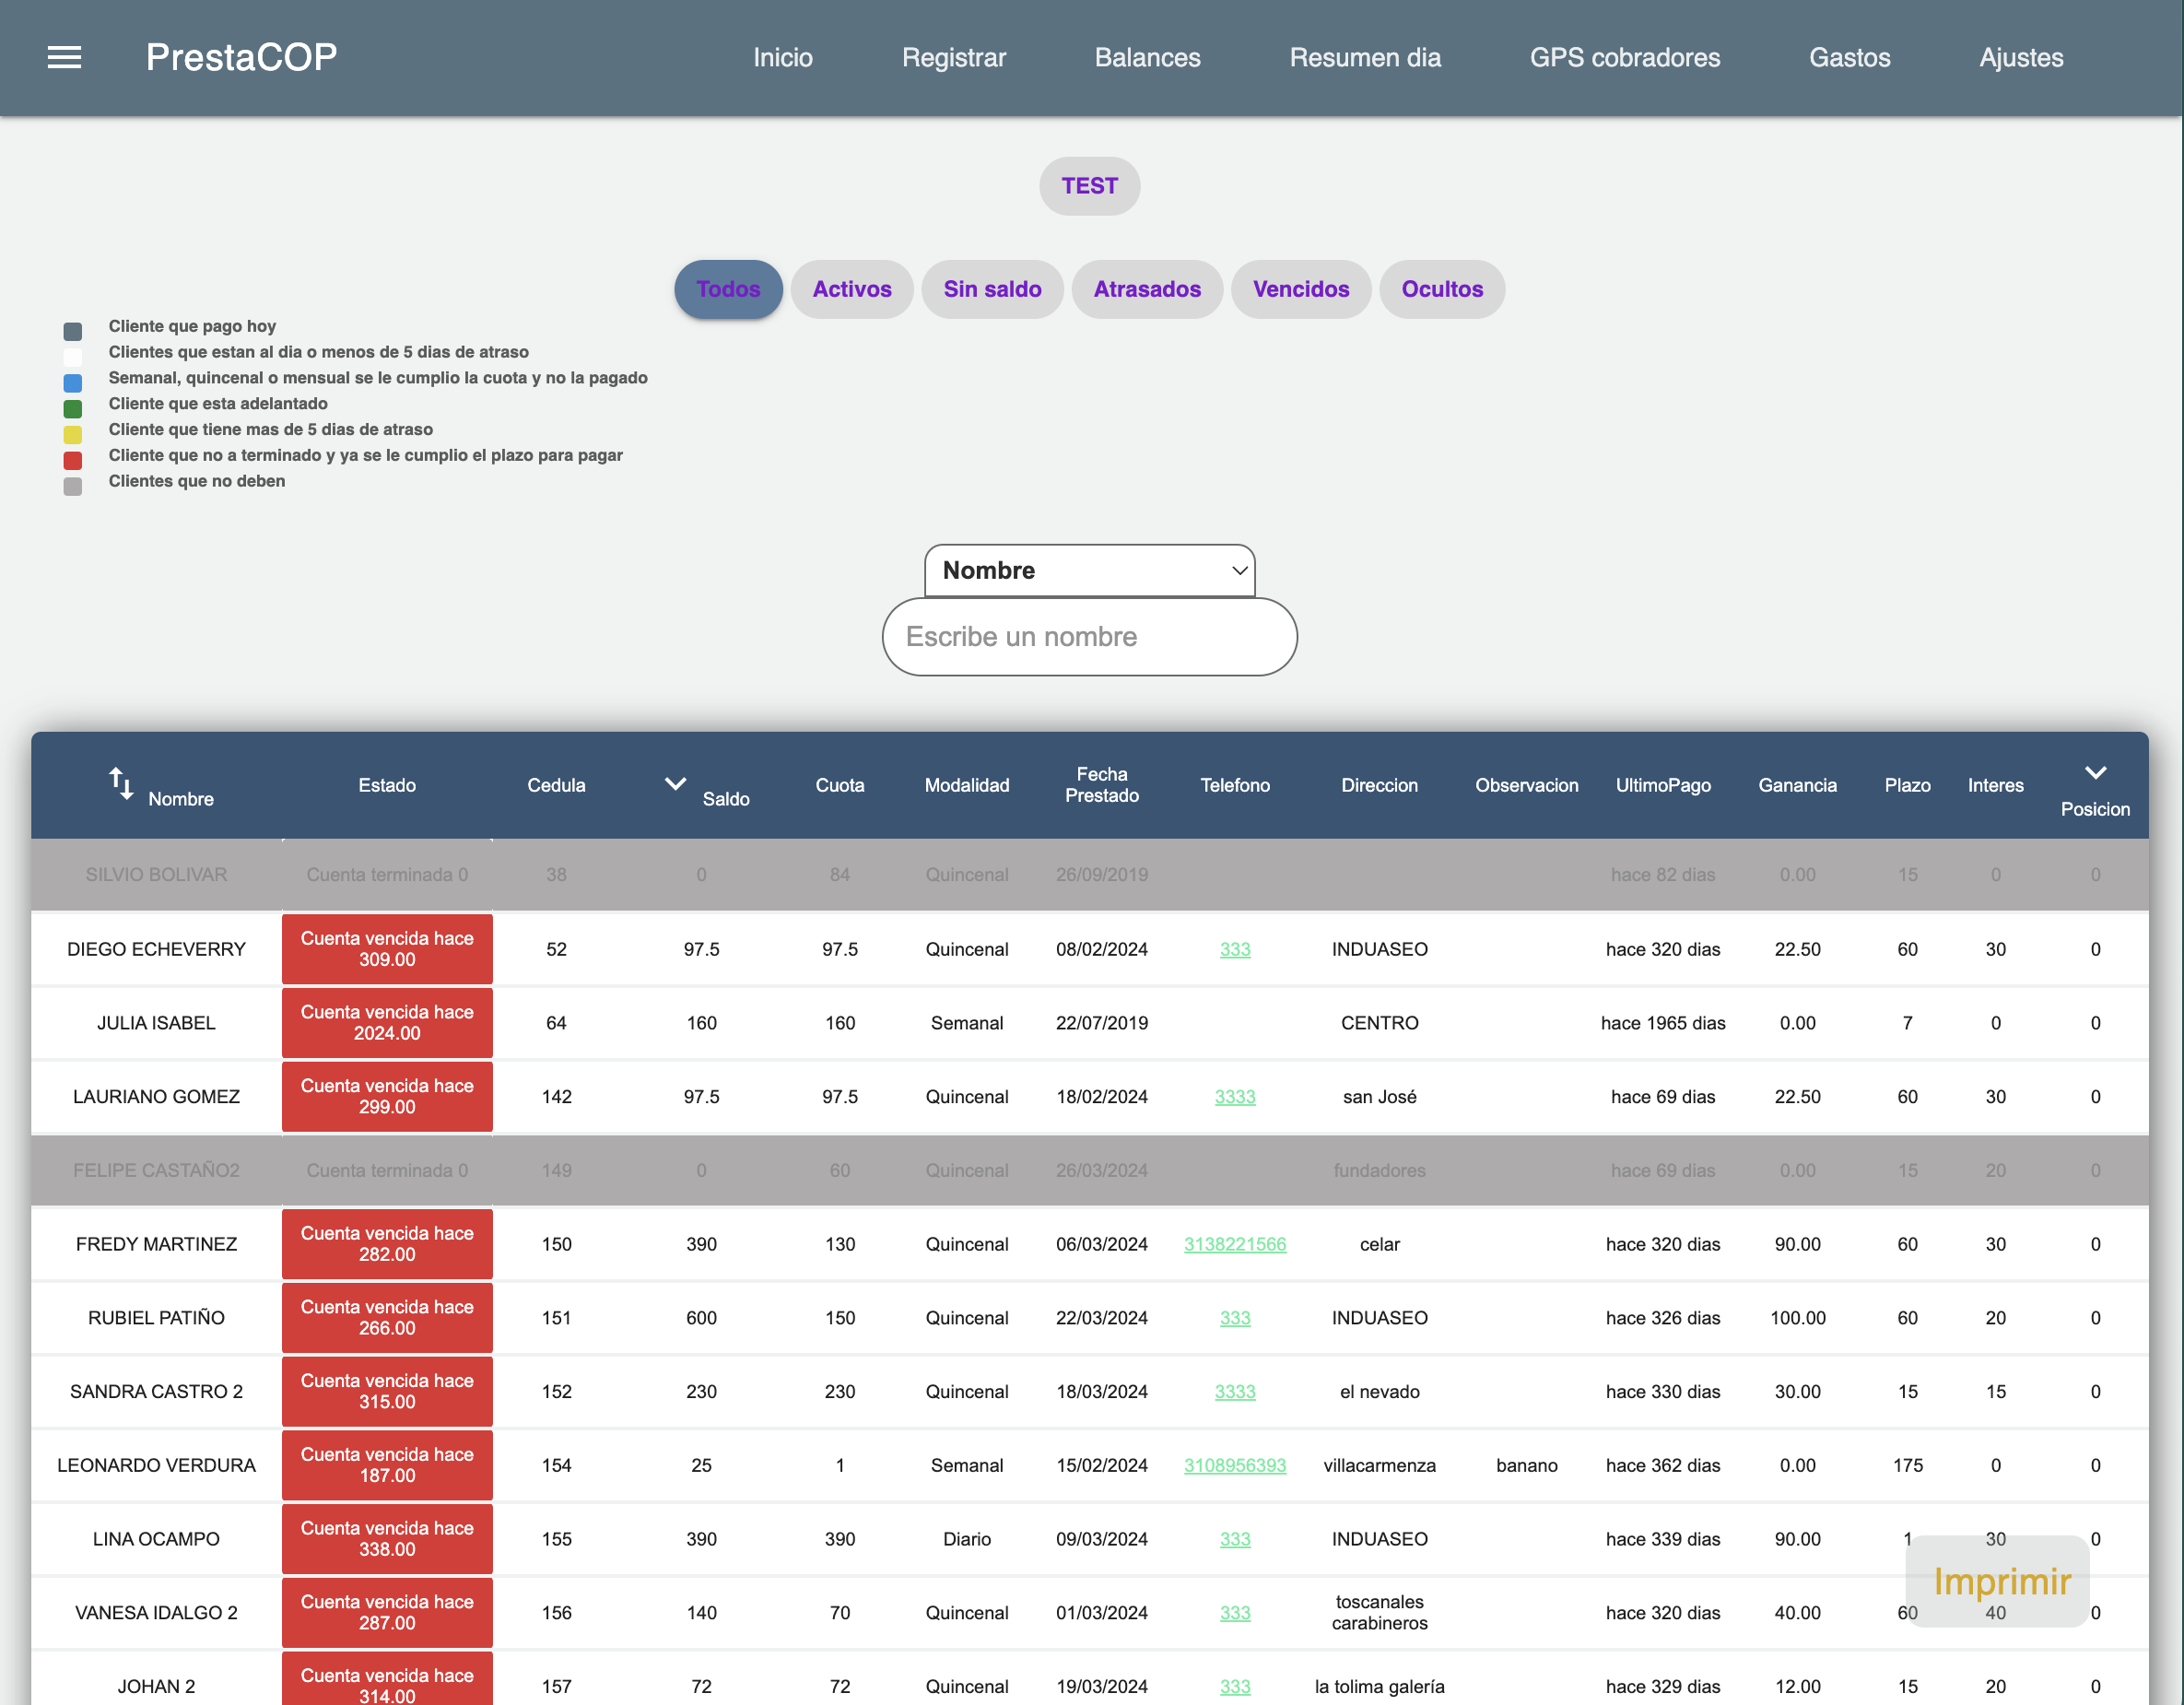Click the blue legend color square

coord(73,383)
